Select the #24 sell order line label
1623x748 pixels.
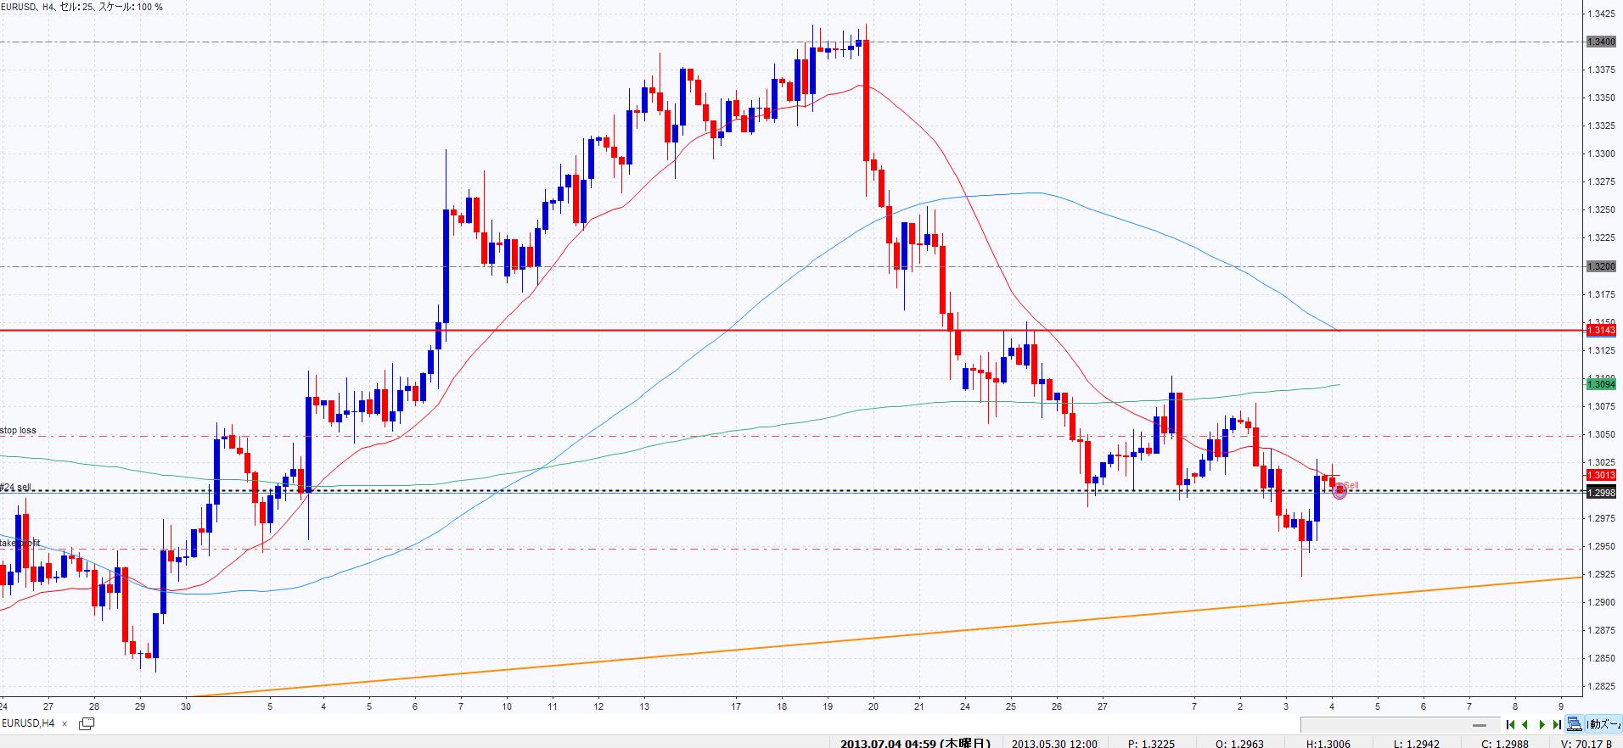(x=17, y=487)
